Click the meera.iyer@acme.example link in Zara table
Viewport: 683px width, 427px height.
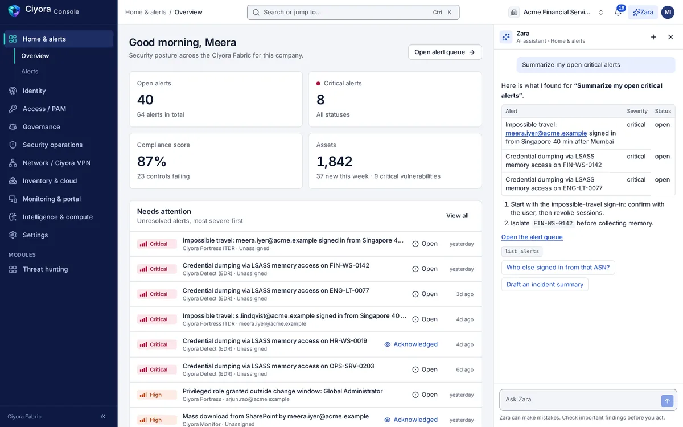click(546, 133)
